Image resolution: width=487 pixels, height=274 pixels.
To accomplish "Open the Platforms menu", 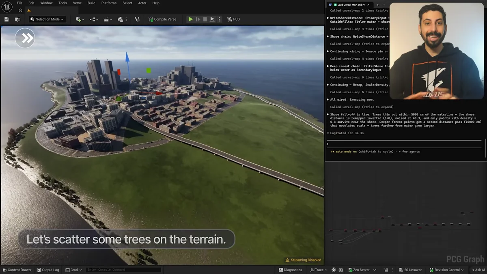I will click(x=109, y=3).
